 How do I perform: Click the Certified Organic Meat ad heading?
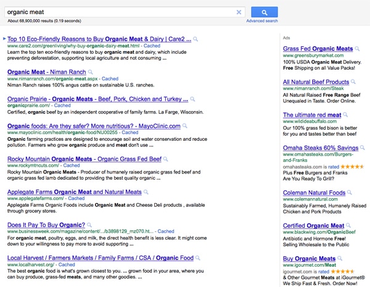(313, 226)
